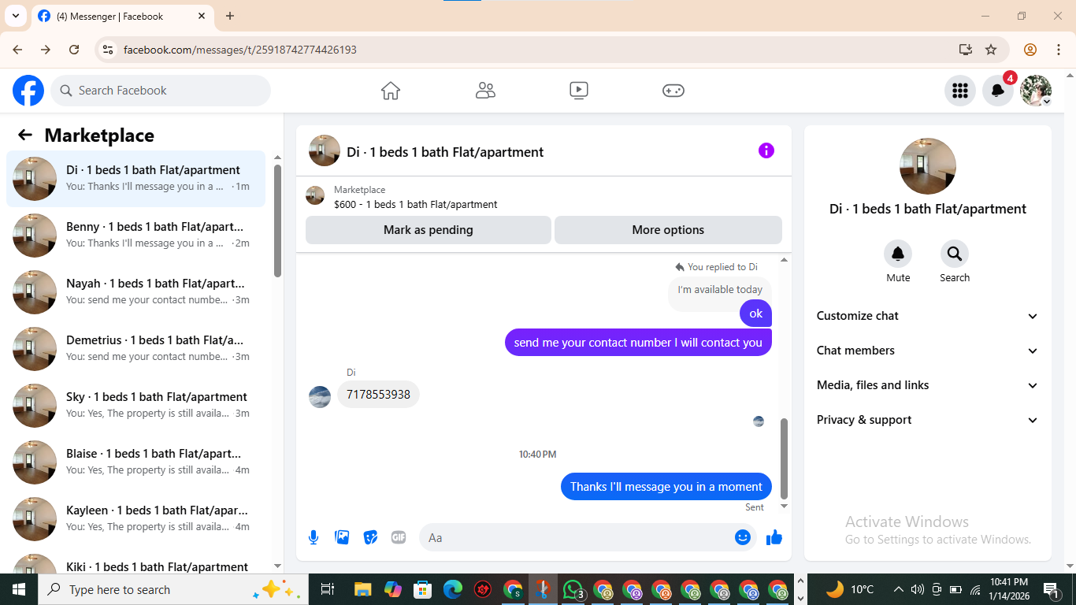Image resolution: width=1076 pixels, height=605 pixels.
Task: Choose a GIF icon
Action: (399, 537)
